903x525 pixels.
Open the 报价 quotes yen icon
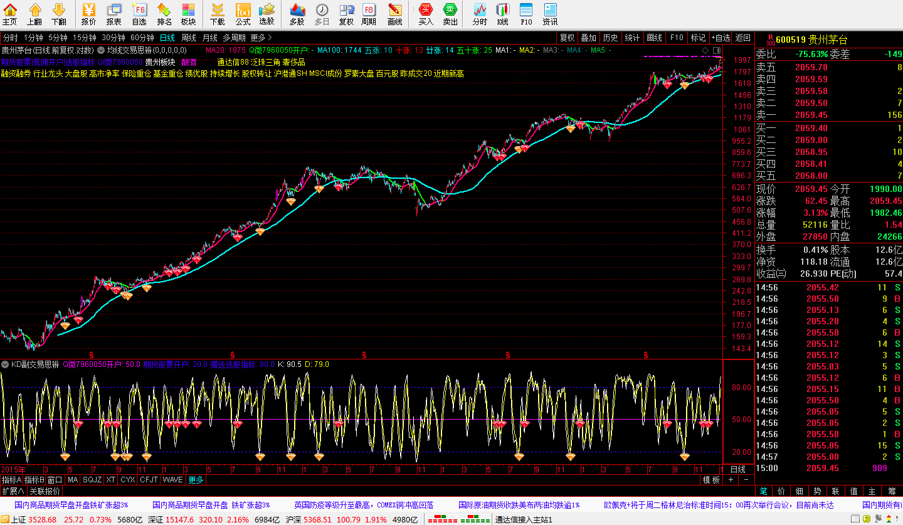(89, 14)
